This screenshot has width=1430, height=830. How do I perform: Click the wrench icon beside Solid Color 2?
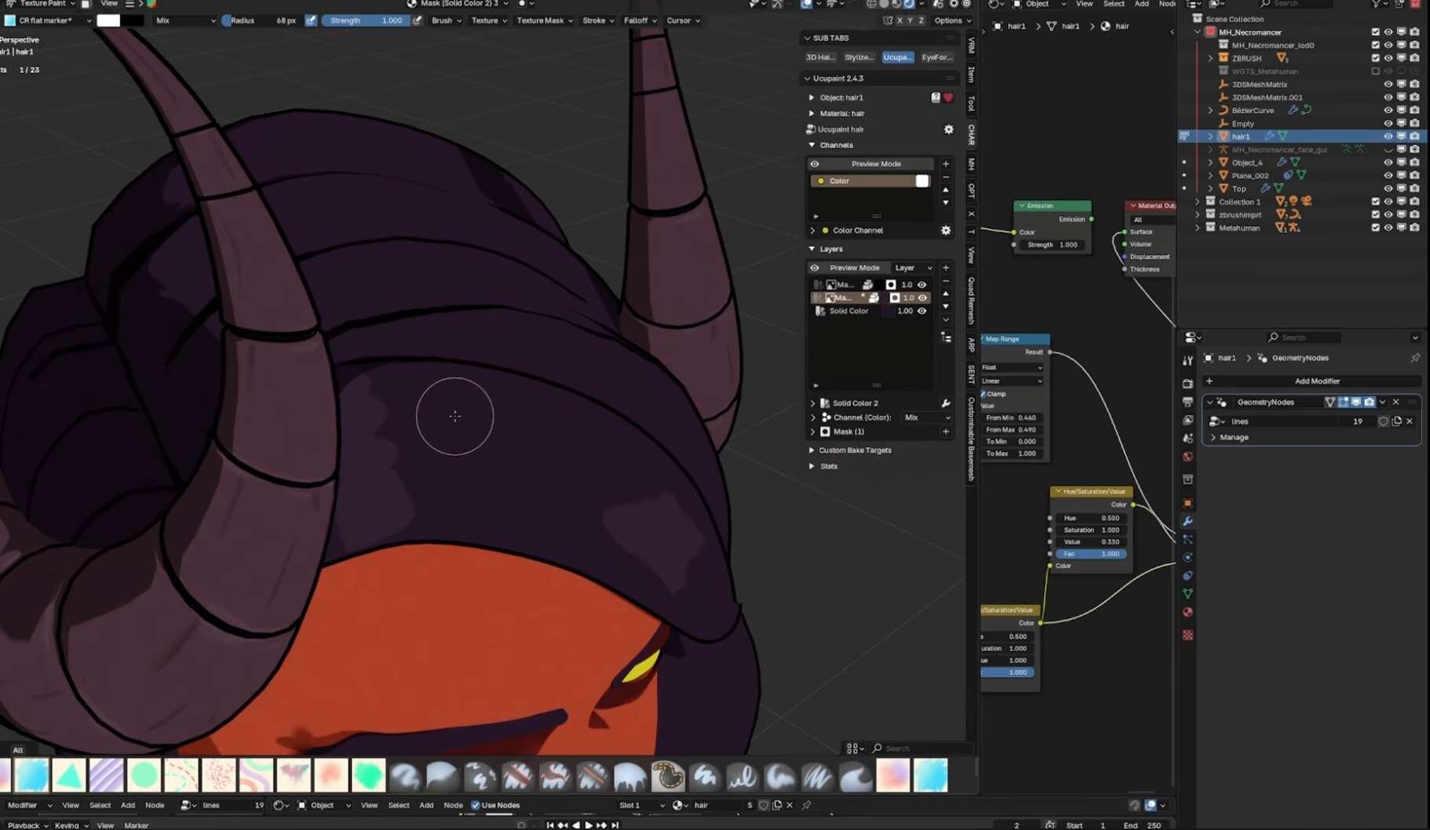[x=946, y=403]
